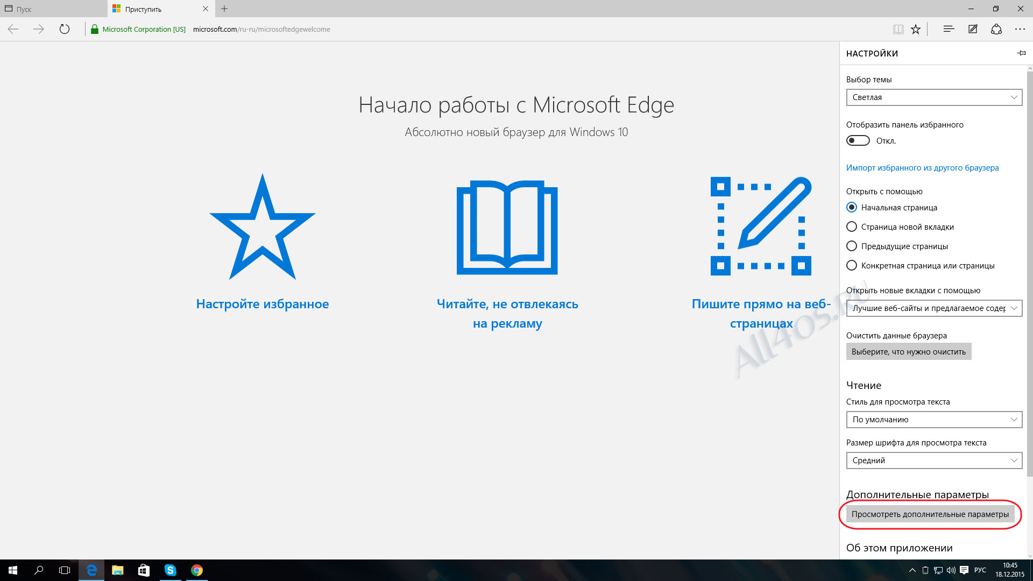This screenshot has width=1033, height=581.
Task: Open the Share icon in toolbar
Action: pos(996,29)
